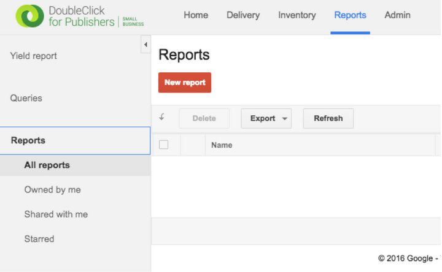Click the selection arrow icon beside Delete
Image resolution: width=442 pixels, height=272 pixels.
coord(162,118)
